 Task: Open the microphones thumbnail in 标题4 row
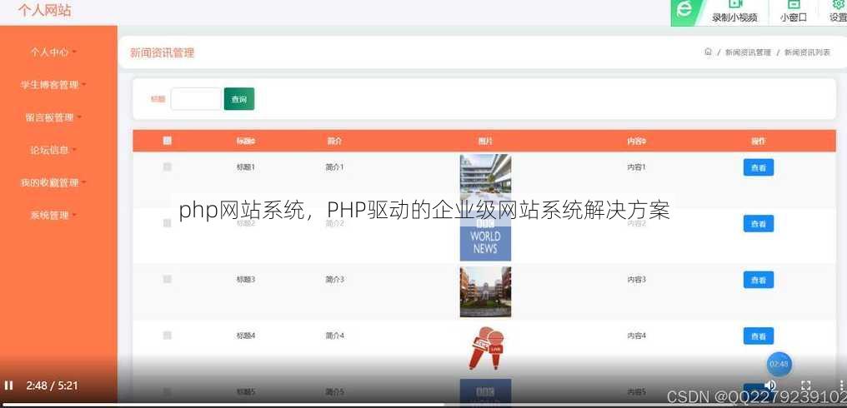click(485, 347)
